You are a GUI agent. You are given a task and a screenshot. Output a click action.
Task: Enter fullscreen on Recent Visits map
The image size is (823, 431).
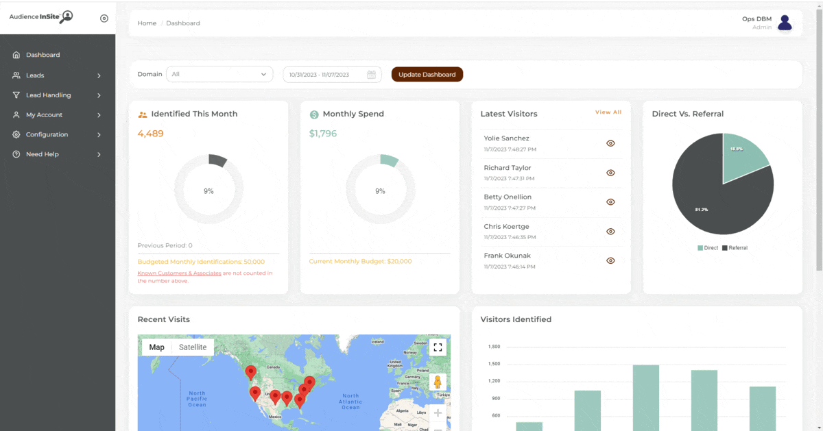438,347
